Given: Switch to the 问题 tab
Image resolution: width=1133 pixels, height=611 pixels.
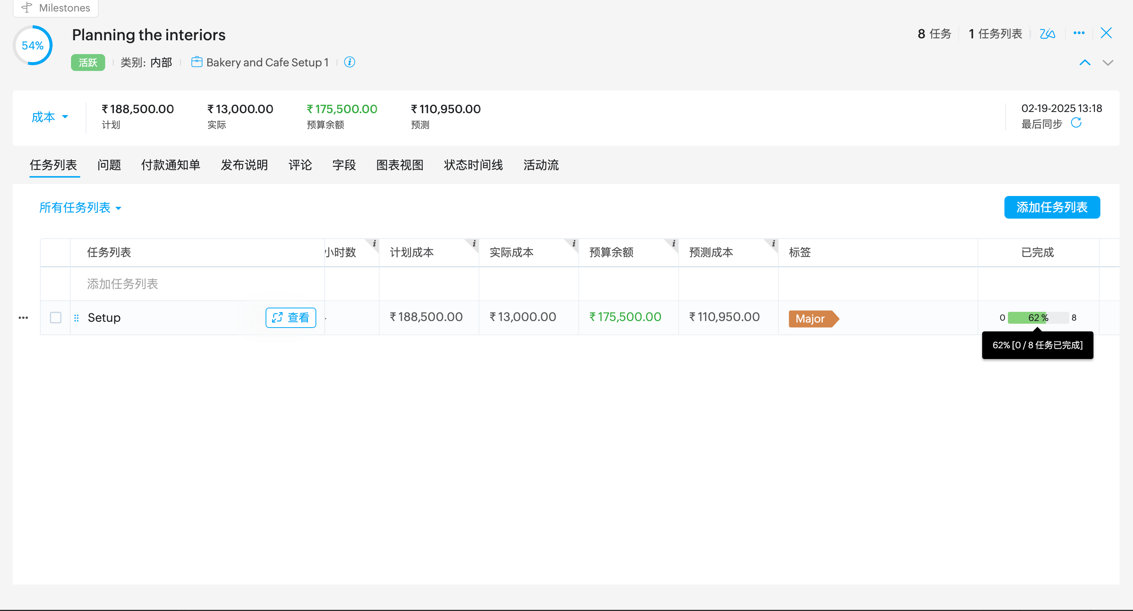Looking at the screenshot, I should coord(109,165).
